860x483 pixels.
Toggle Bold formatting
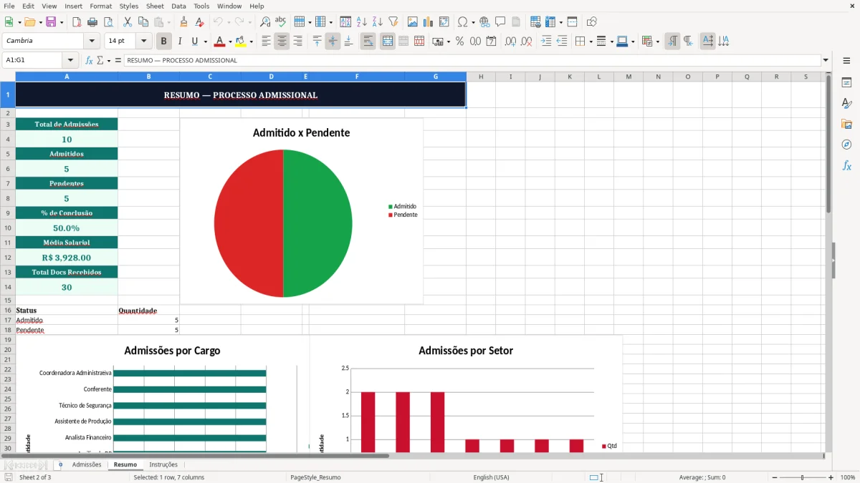tap(163, 42)
